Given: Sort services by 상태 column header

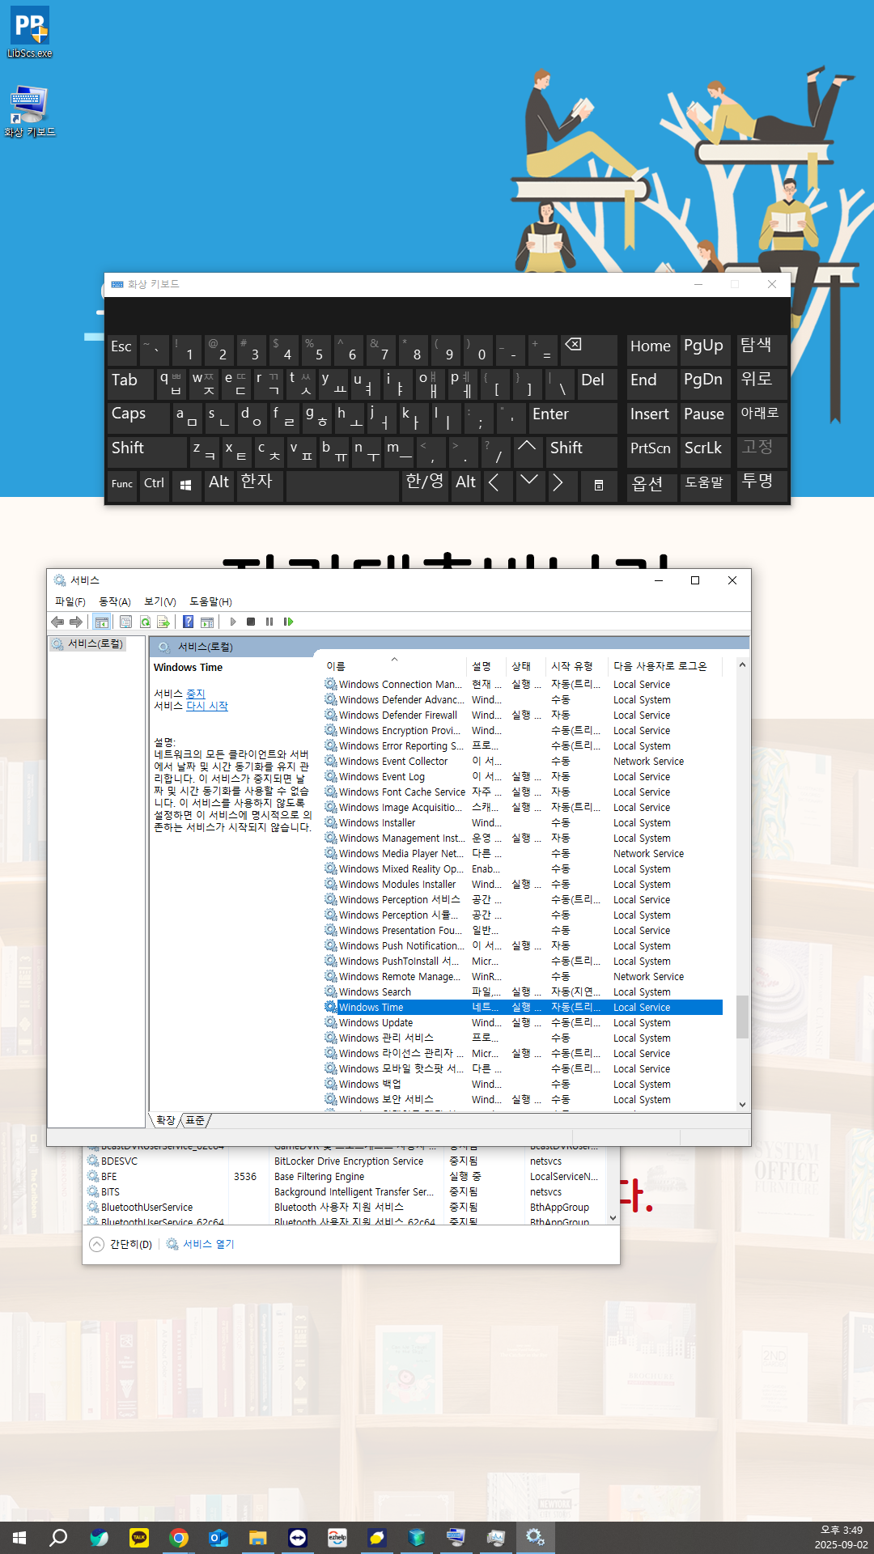Looking at the screenshot, I should tap(526, 666).
